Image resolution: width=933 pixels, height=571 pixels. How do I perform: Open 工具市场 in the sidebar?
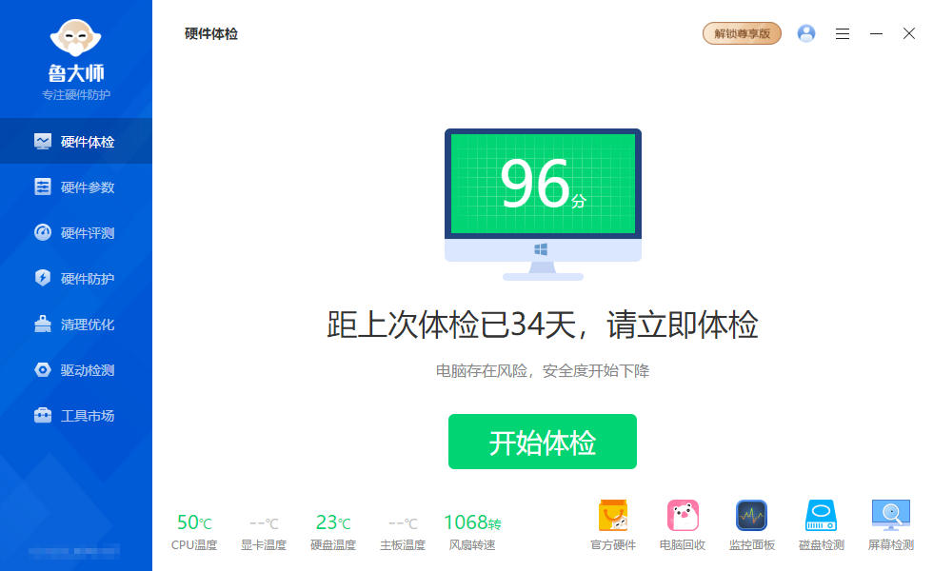[76, 416]
